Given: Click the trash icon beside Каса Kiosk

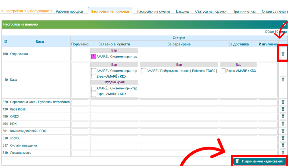Looking at the screenshot, I should [283, 109].
